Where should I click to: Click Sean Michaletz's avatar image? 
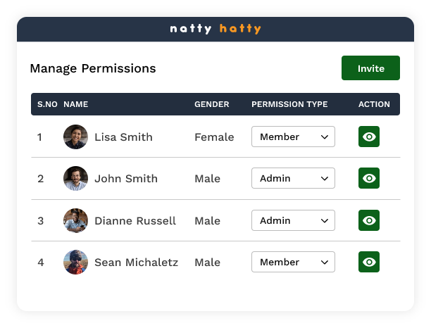(75, 262)
